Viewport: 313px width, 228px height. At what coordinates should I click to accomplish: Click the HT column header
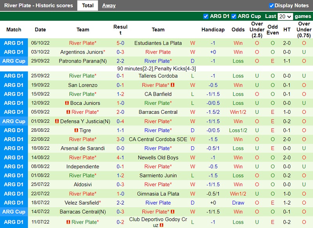tap(287, 29)
